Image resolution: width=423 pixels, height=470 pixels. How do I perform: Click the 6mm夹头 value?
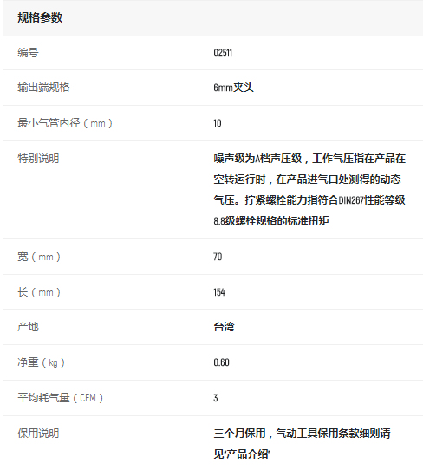[234, 88]
